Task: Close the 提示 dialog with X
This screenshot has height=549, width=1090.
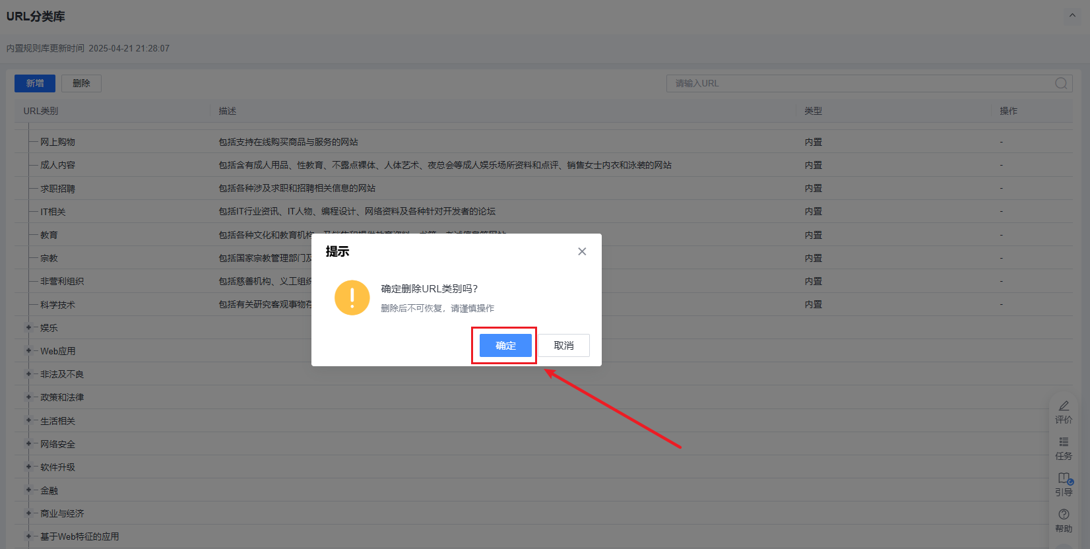Action: pos(582,251)
